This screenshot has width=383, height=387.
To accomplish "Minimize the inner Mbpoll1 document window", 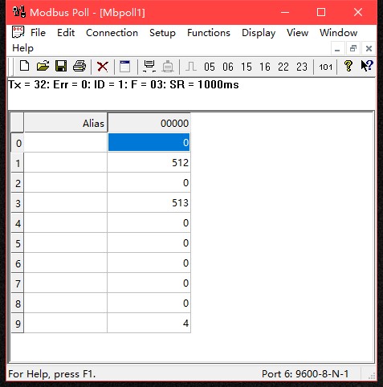I will point(337,49).
